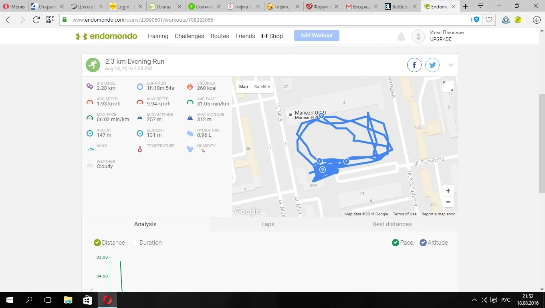Click the Илья Плюснин profile name
The height and width of the screenshot is (308, 545).
447,32
